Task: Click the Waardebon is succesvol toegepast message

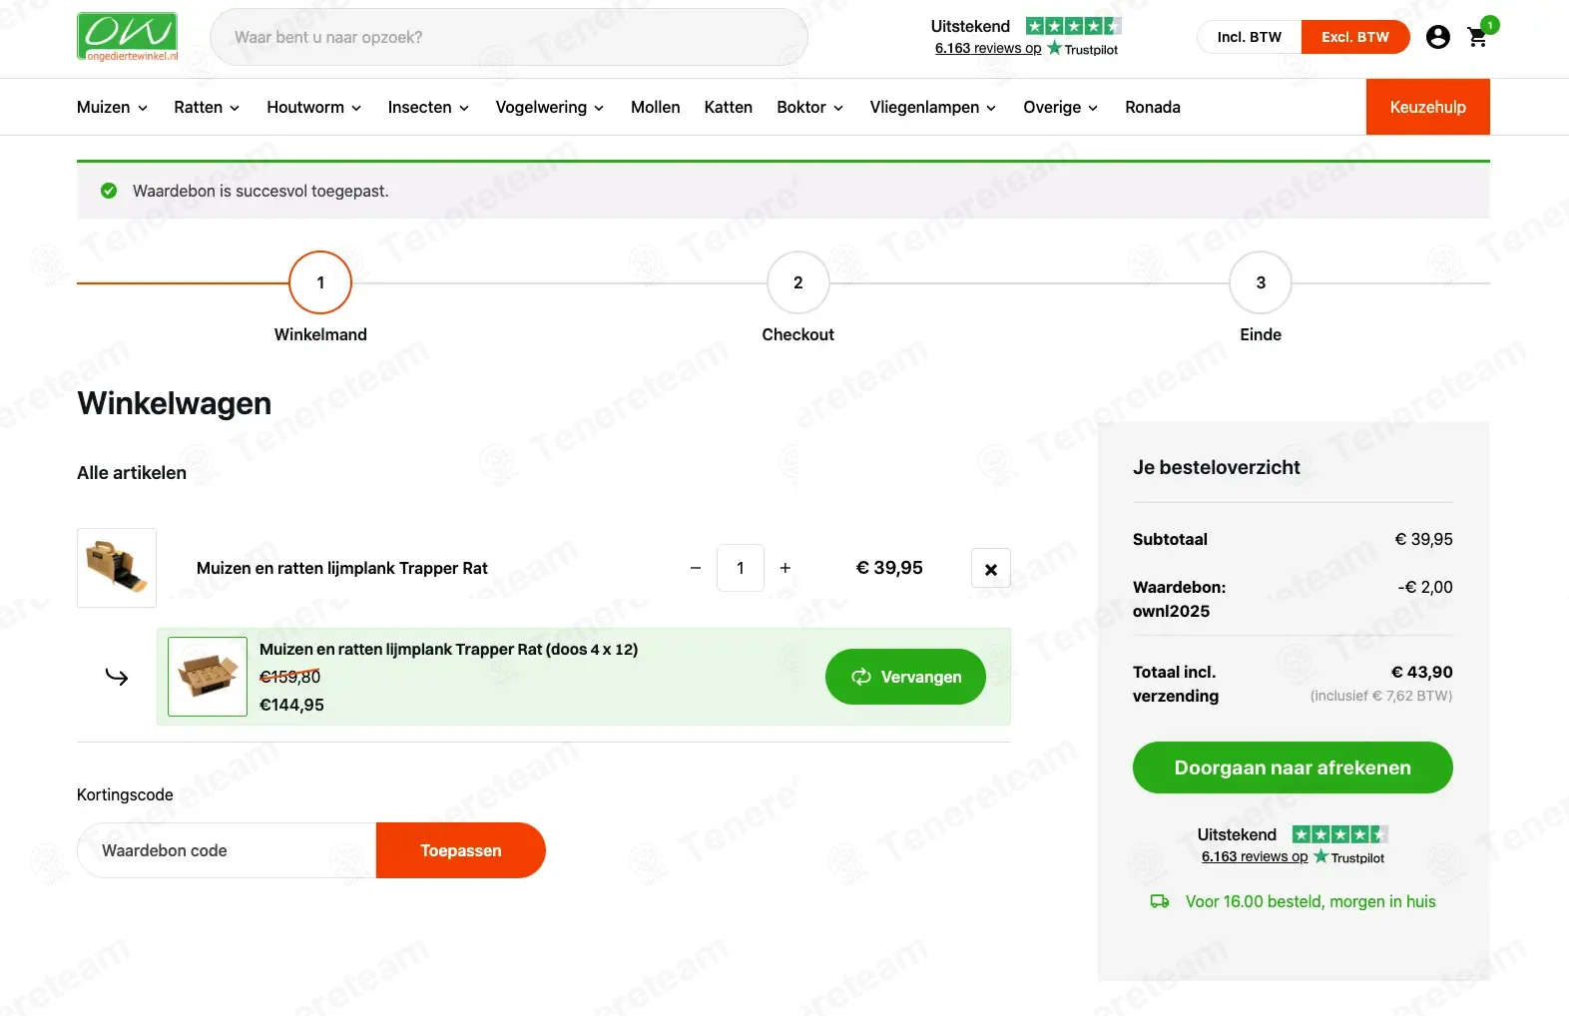Action: point(261,191)
